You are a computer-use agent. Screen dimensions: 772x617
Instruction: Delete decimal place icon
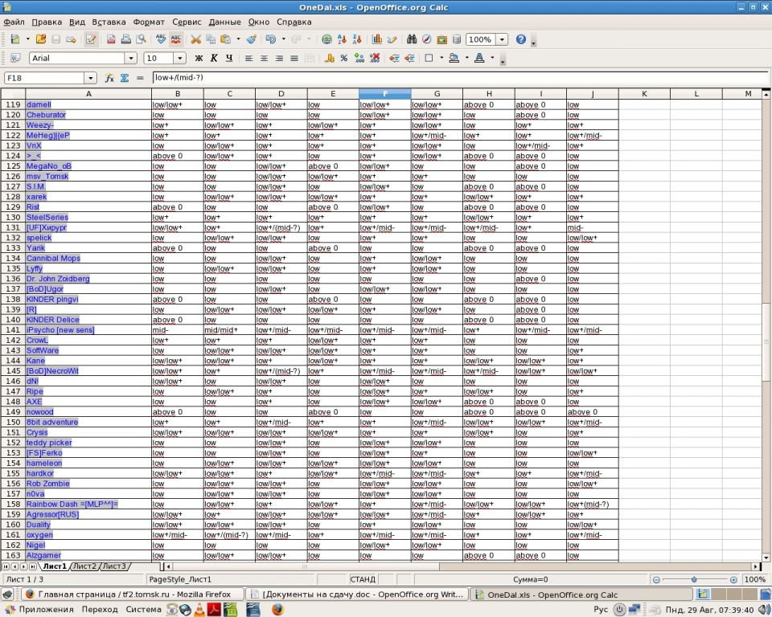pos(375,58)
